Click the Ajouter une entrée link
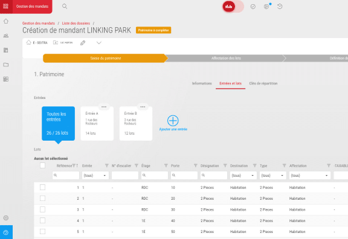This screenshot has width=348, height=239. click(173, 129)
